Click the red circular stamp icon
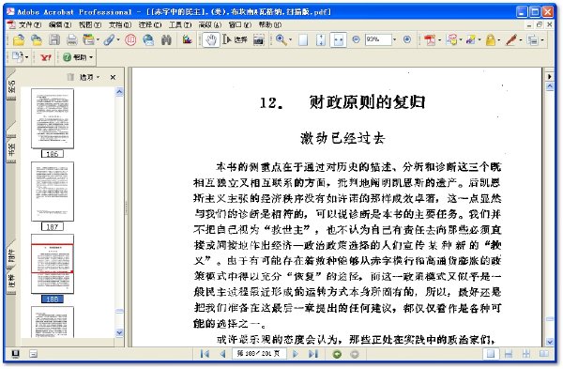 130,39
